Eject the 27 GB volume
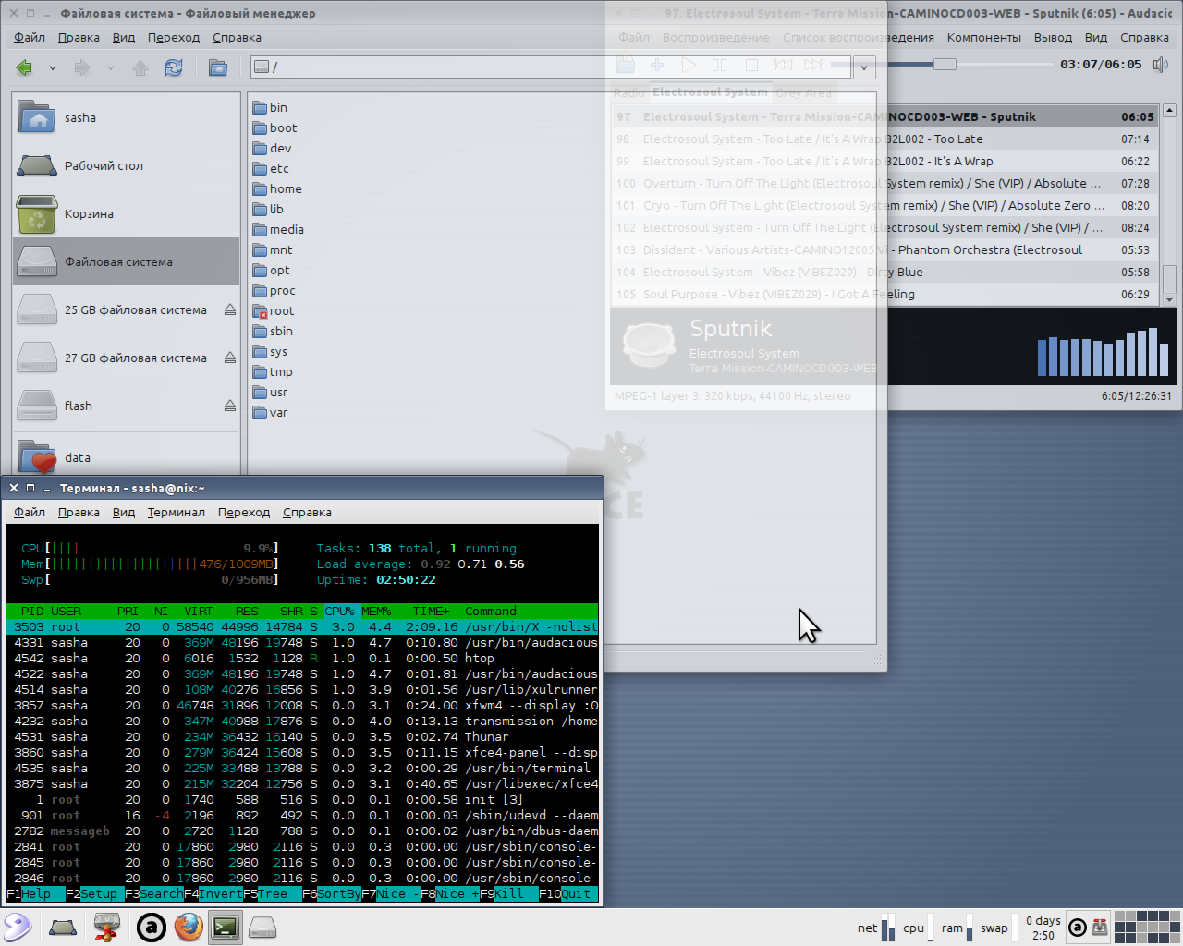1183x946 pixels. (230, 358)
